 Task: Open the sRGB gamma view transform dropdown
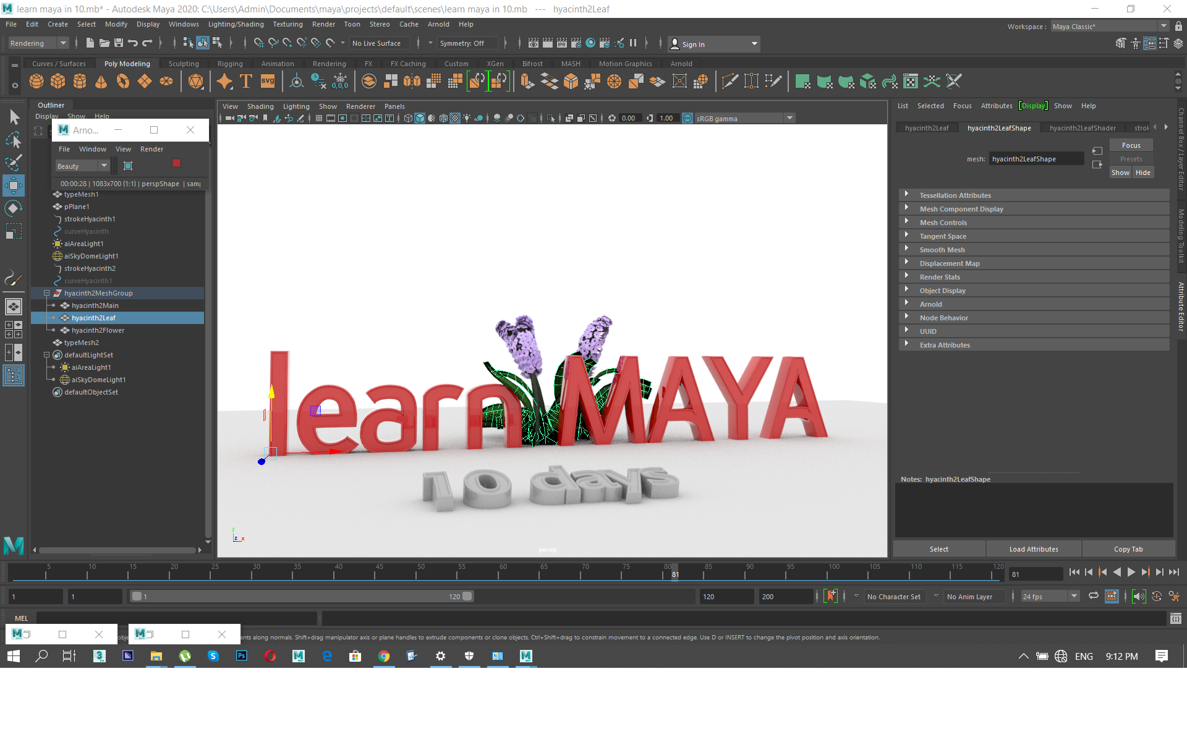click(744, 118)
